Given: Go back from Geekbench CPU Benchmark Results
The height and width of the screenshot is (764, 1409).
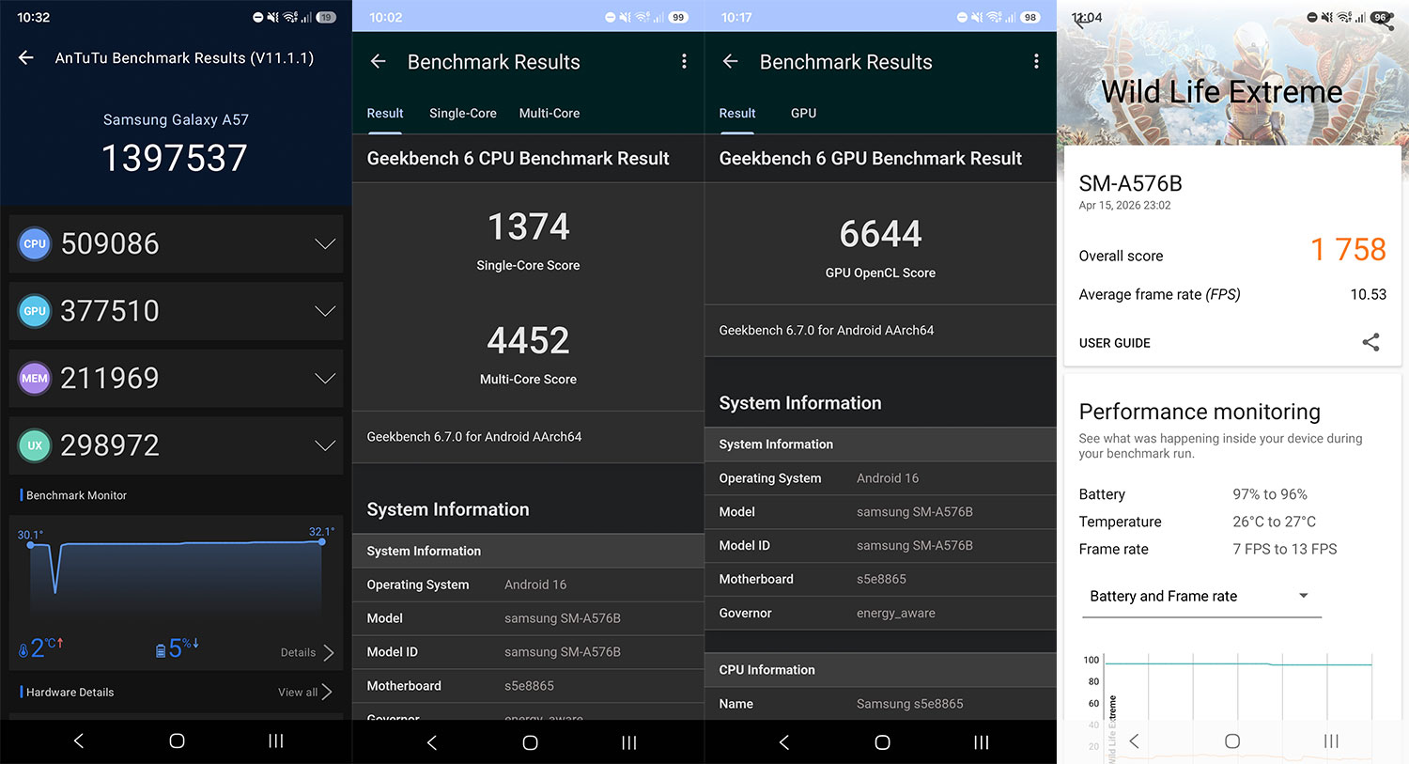Looking at the screenshot, I should click(379, 62).
